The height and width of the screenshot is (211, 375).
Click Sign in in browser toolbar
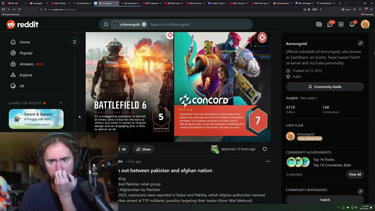point(346,9)
